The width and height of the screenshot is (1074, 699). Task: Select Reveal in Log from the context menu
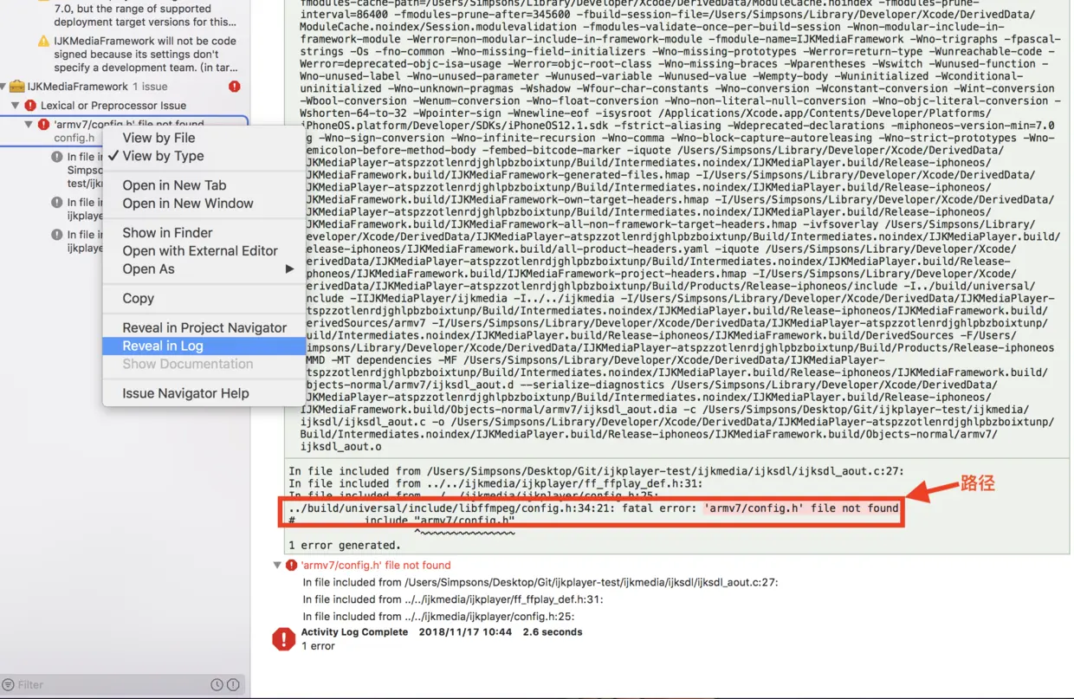[164, 345]
